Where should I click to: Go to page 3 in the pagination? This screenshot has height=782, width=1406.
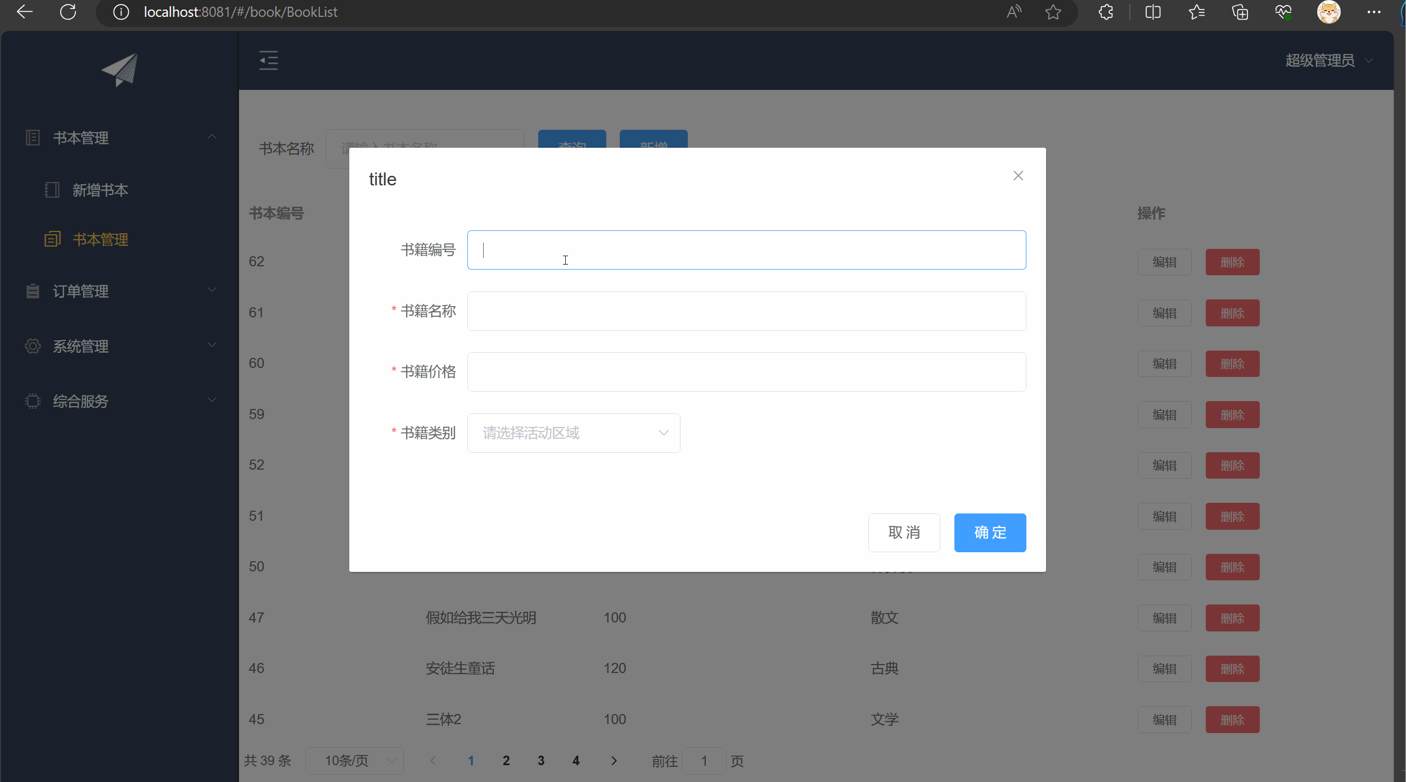tap(540, 761)
